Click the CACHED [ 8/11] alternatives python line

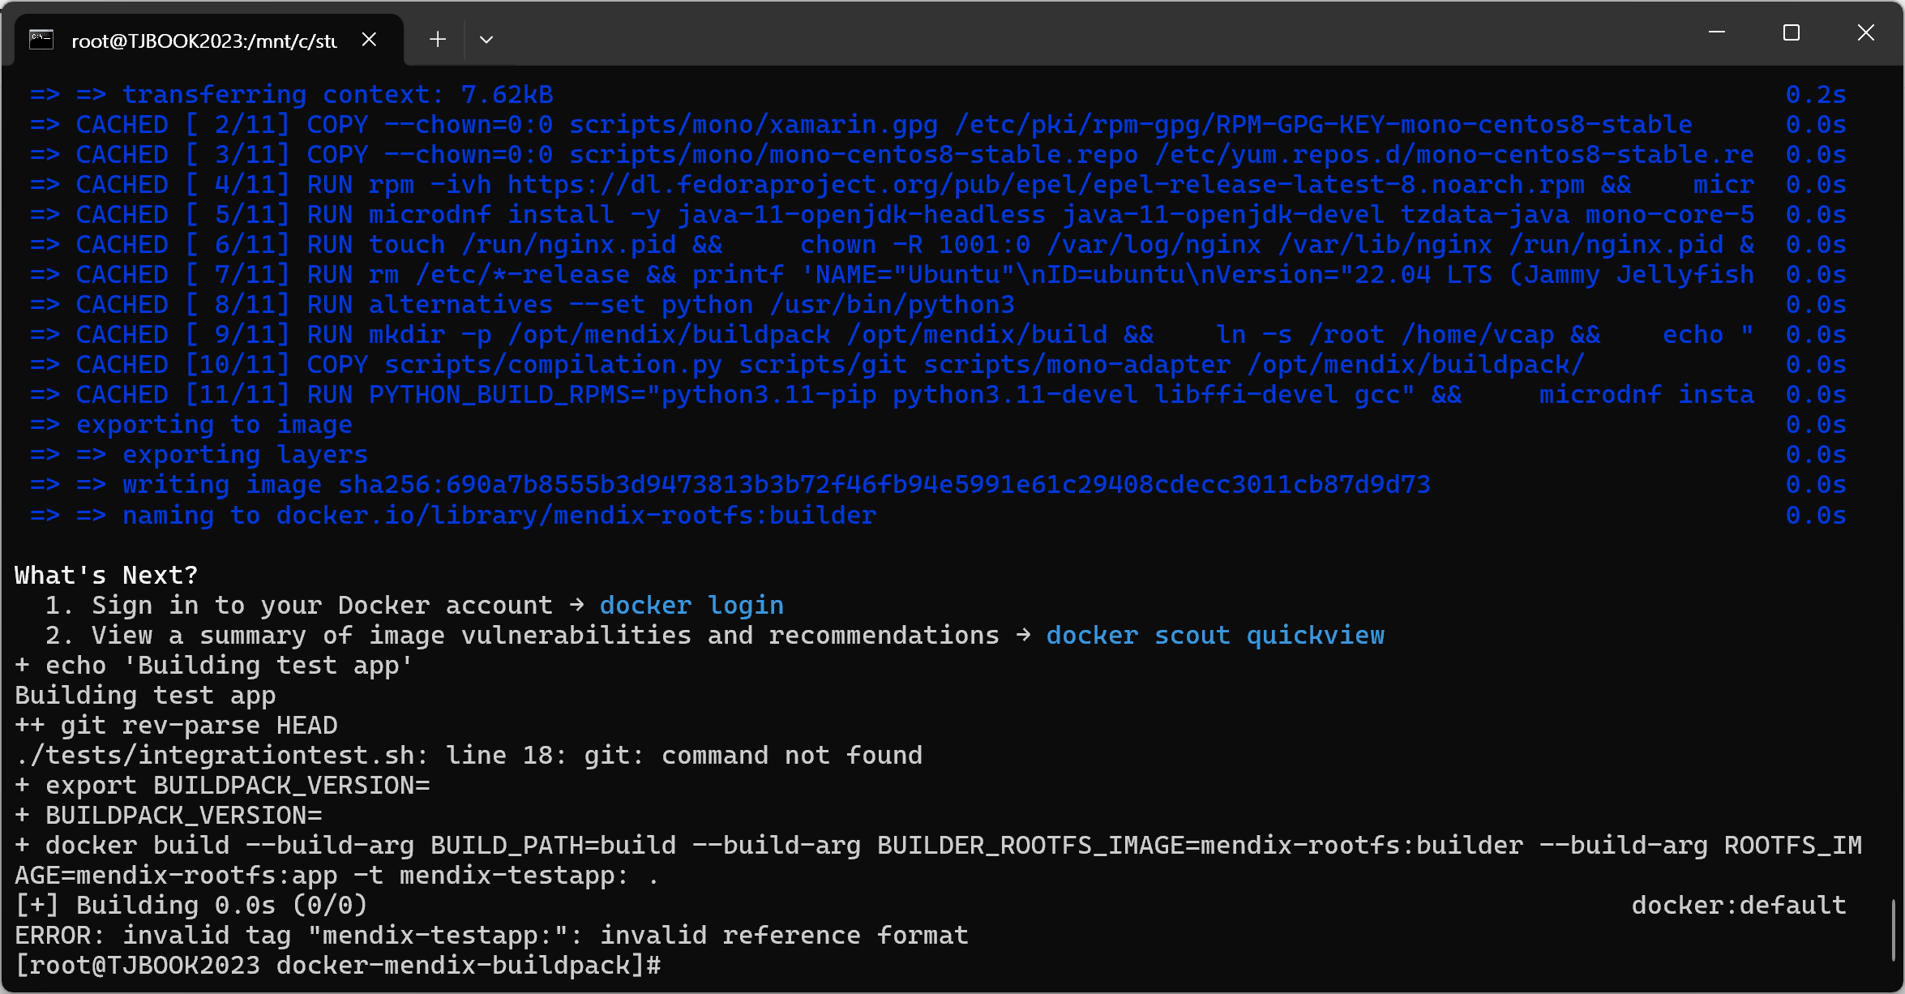point(522,305)
